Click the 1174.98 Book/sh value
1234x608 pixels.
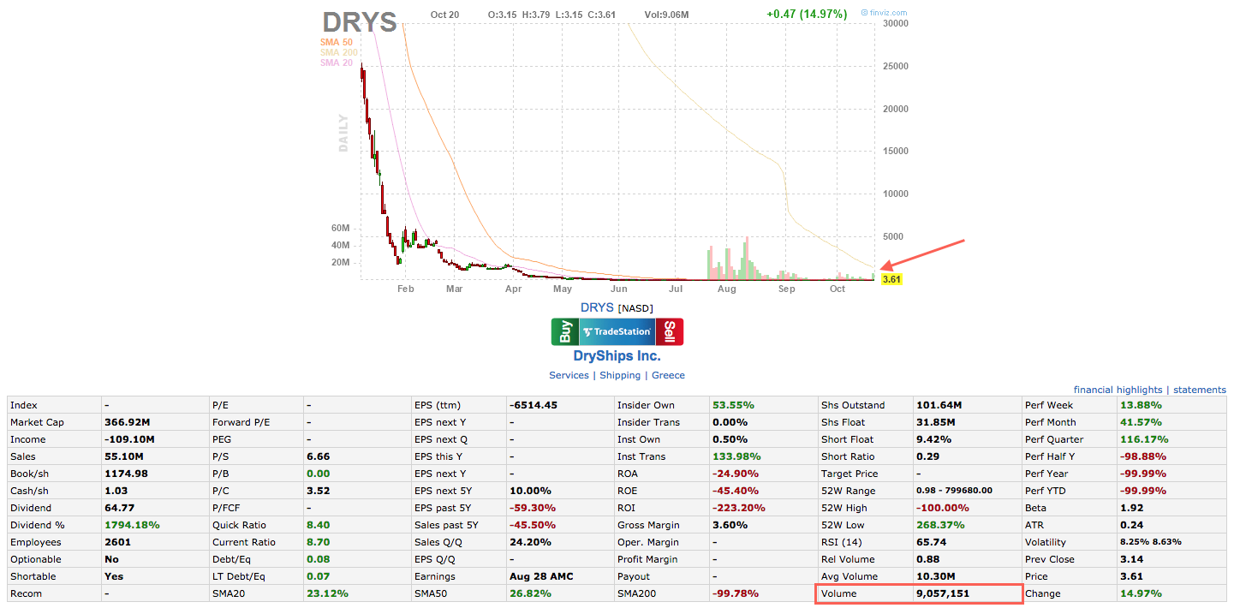126,474
